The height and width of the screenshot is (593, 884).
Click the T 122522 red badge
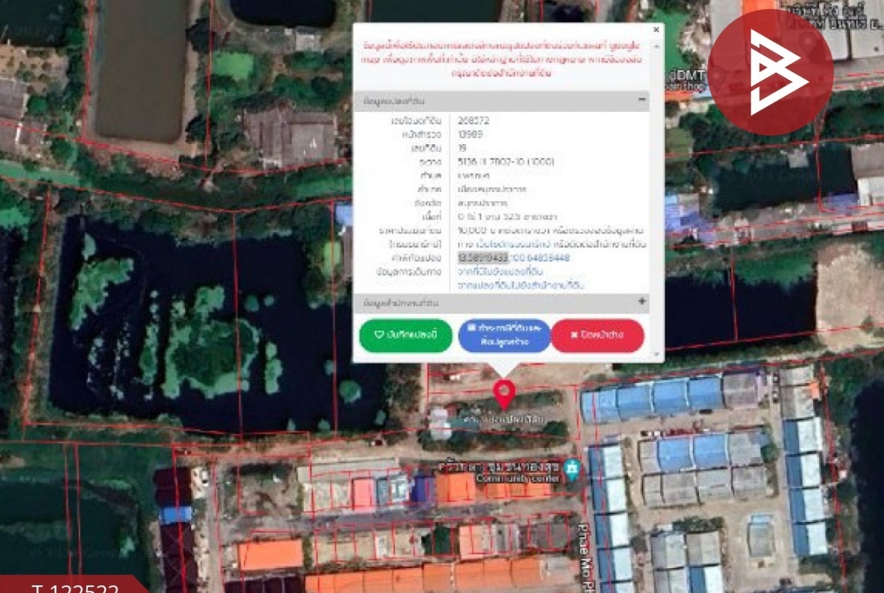73,587
